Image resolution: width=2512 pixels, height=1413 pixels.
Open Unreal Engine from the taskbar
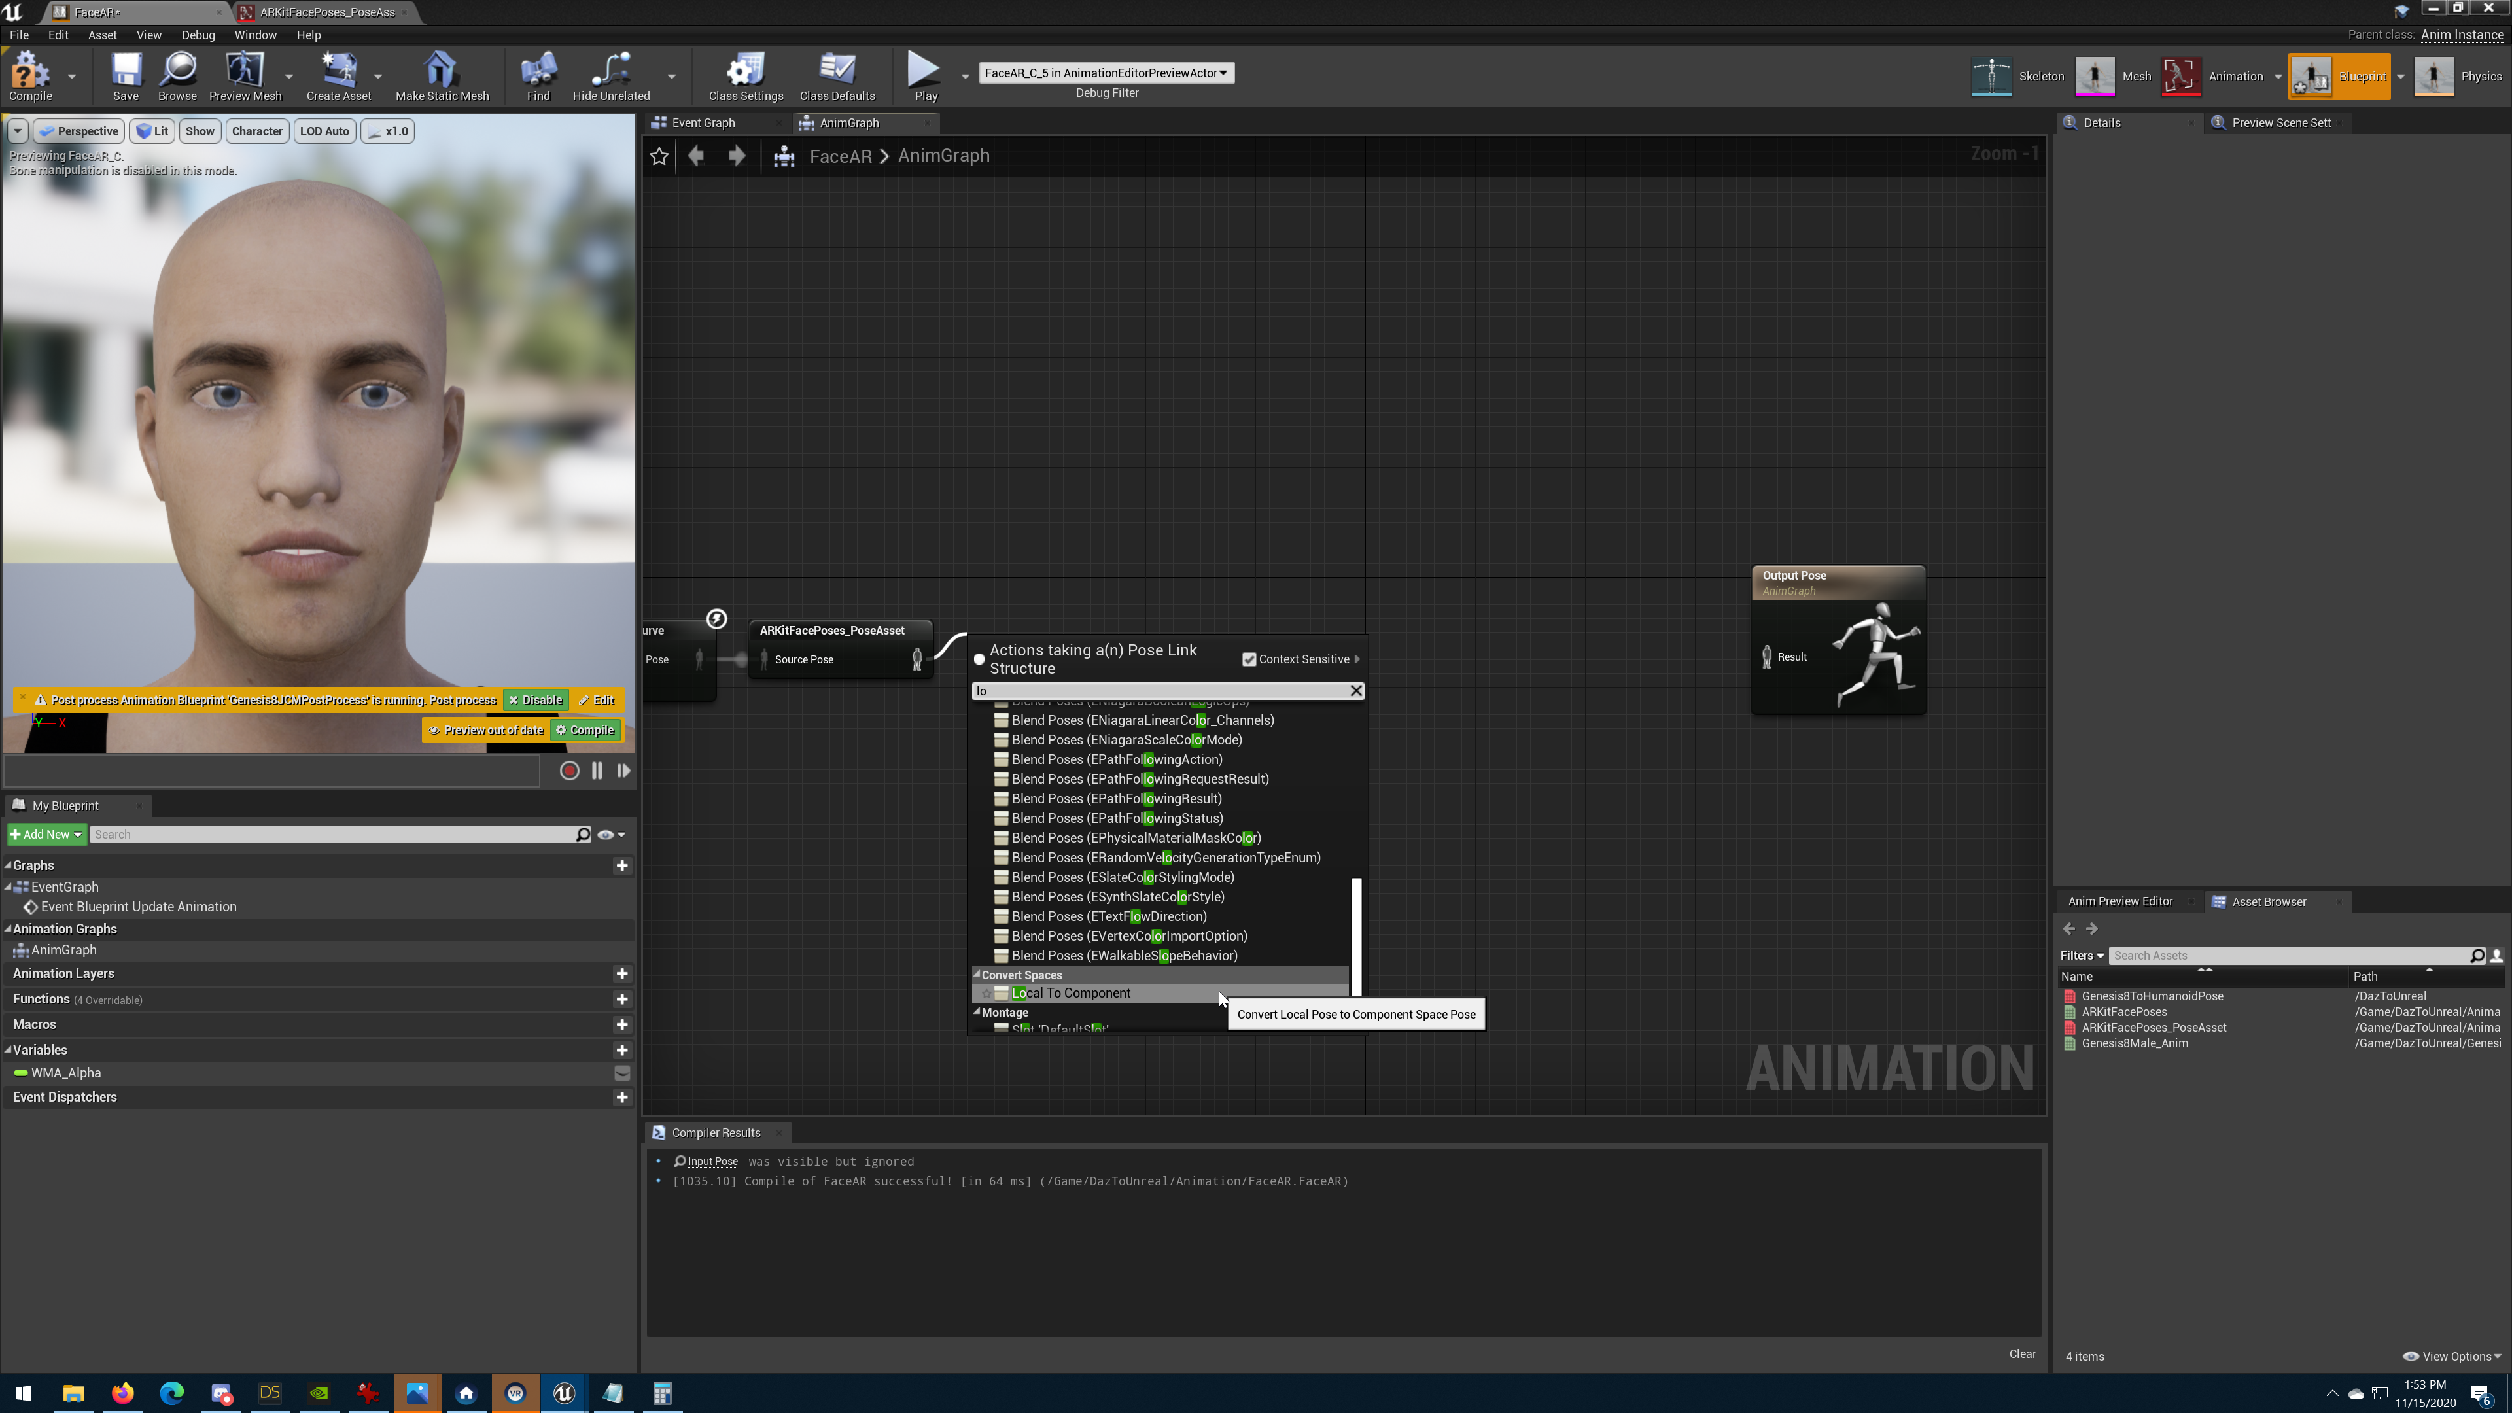[x=564, y=1393]
